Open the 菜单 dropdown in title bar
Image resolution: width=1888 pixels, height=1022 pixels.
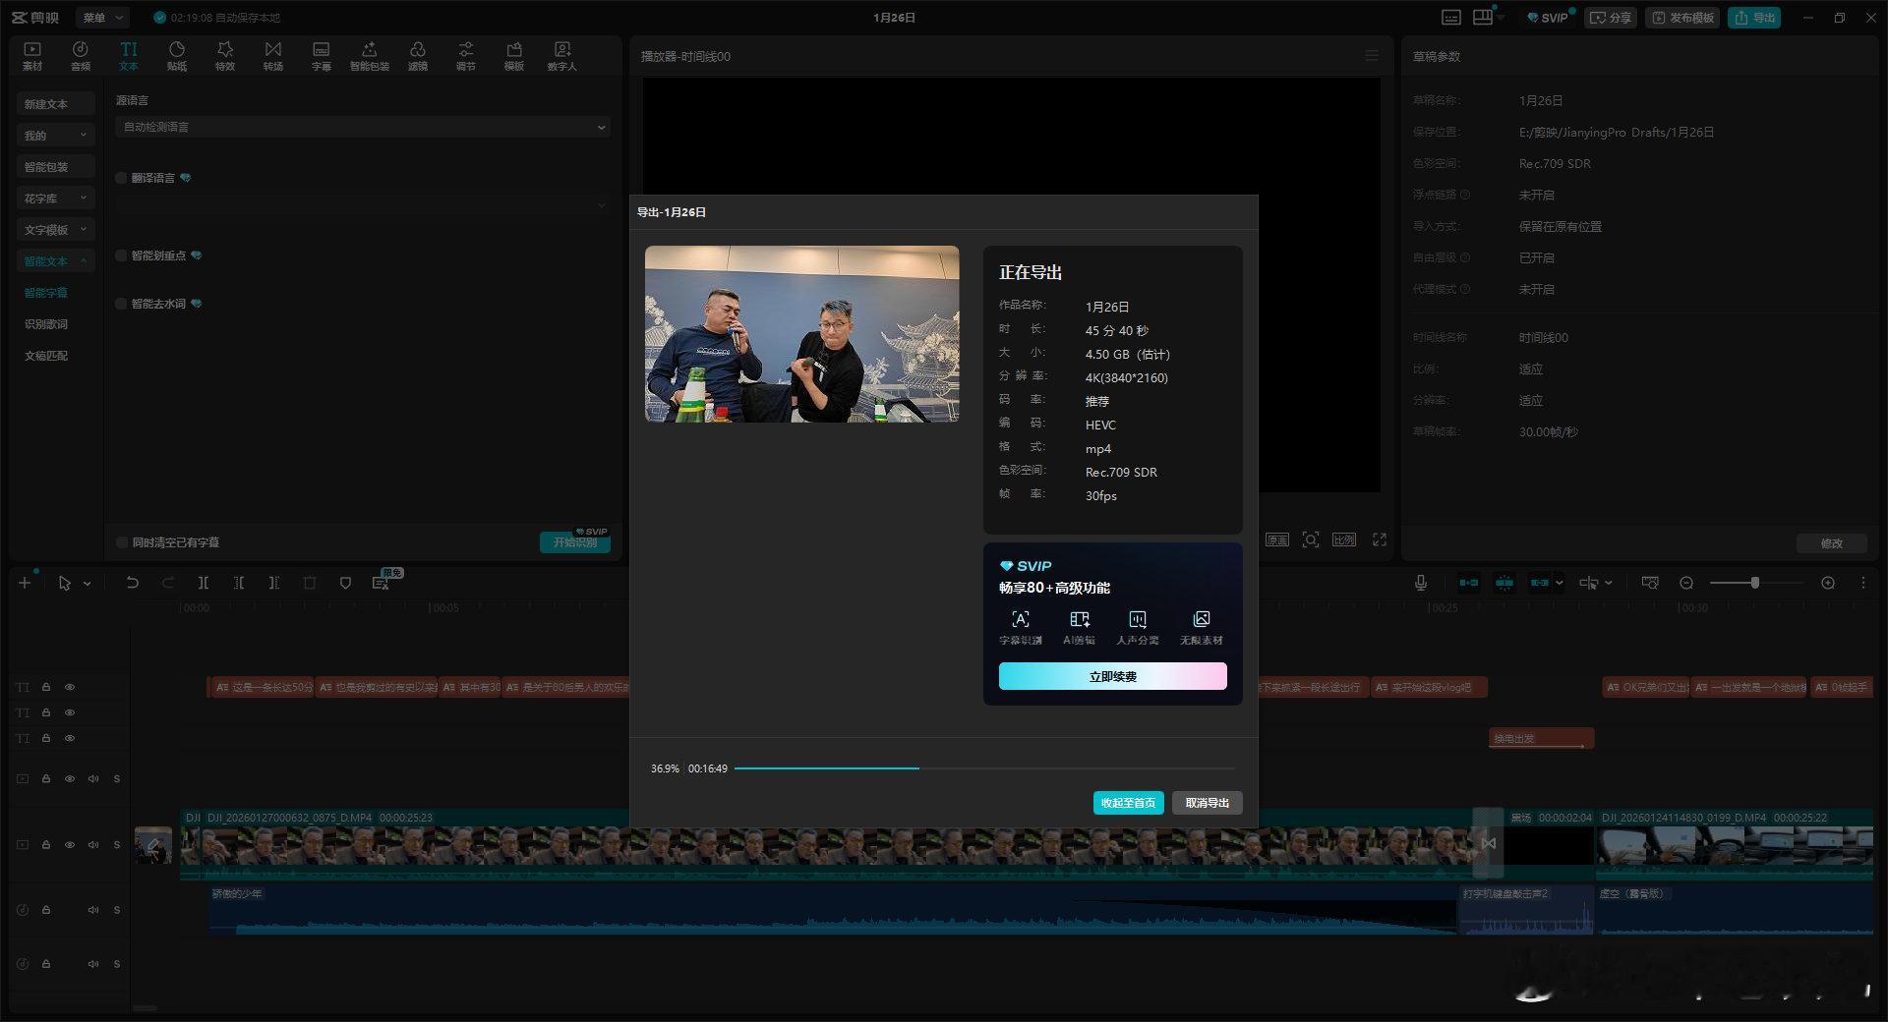point(102,18)
